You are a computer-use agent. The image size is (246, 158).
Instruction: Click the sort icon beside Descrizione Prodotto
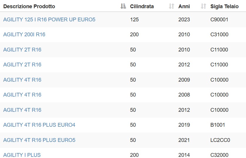(123, 6)
